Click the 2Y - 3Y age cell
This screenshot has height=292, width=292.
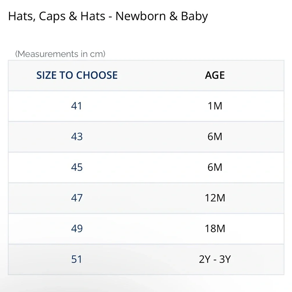click(x=215, y=259)
